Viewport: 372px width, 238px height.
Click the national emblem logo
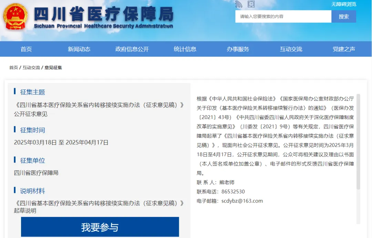(x=15, y=17)
